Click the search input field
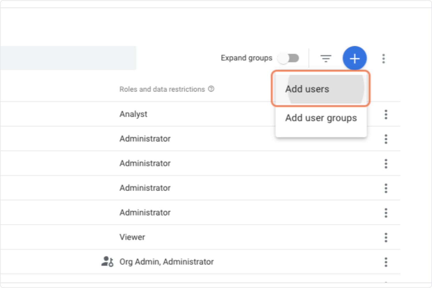Viewport: 432px width, 288px height. click(x=68, y=58)
